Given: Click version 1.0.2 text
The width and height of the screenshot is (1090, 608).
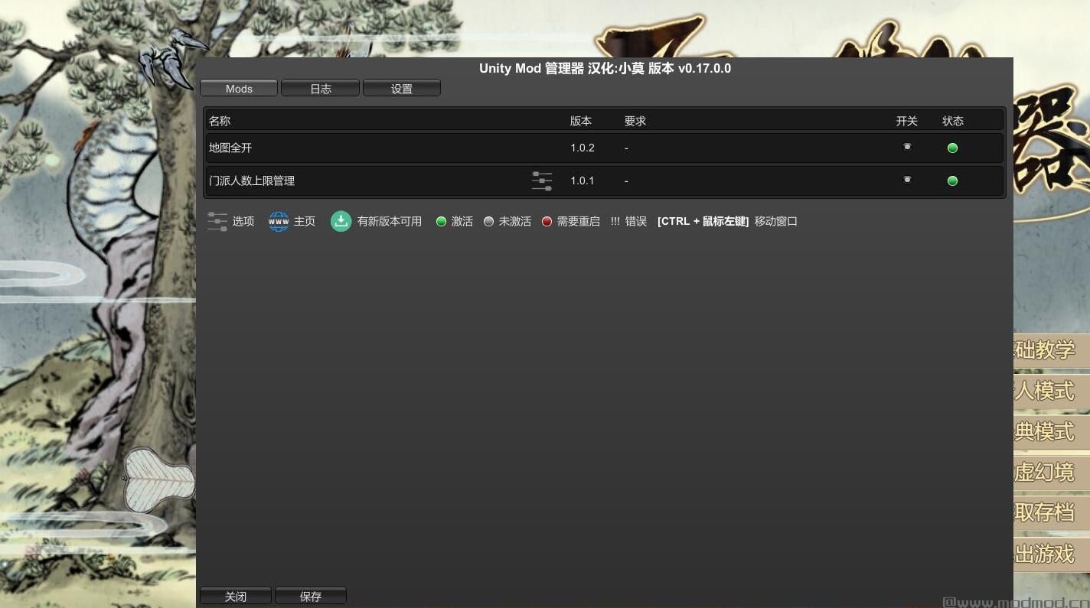Looking at the screenshot, I should click(583, 148).
